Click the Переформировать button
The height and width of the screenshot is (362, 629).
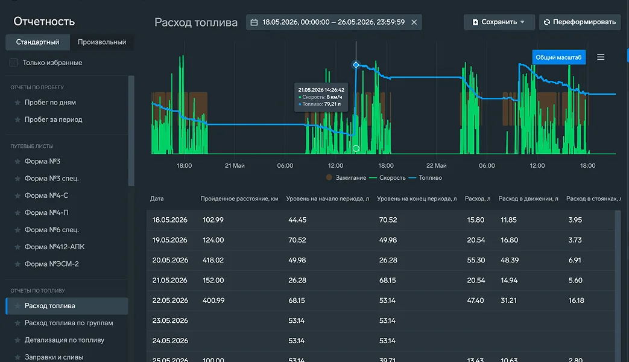tap(580, 22)
